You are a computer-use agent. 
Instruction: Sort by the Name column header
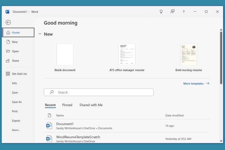coord(60,115)
